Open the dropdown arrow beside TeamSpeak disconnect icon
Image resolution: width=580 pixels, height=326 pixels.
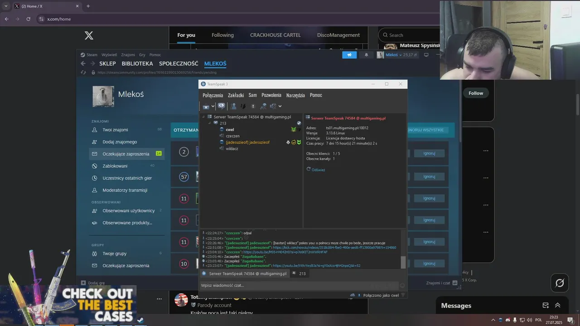coord(213,106)
